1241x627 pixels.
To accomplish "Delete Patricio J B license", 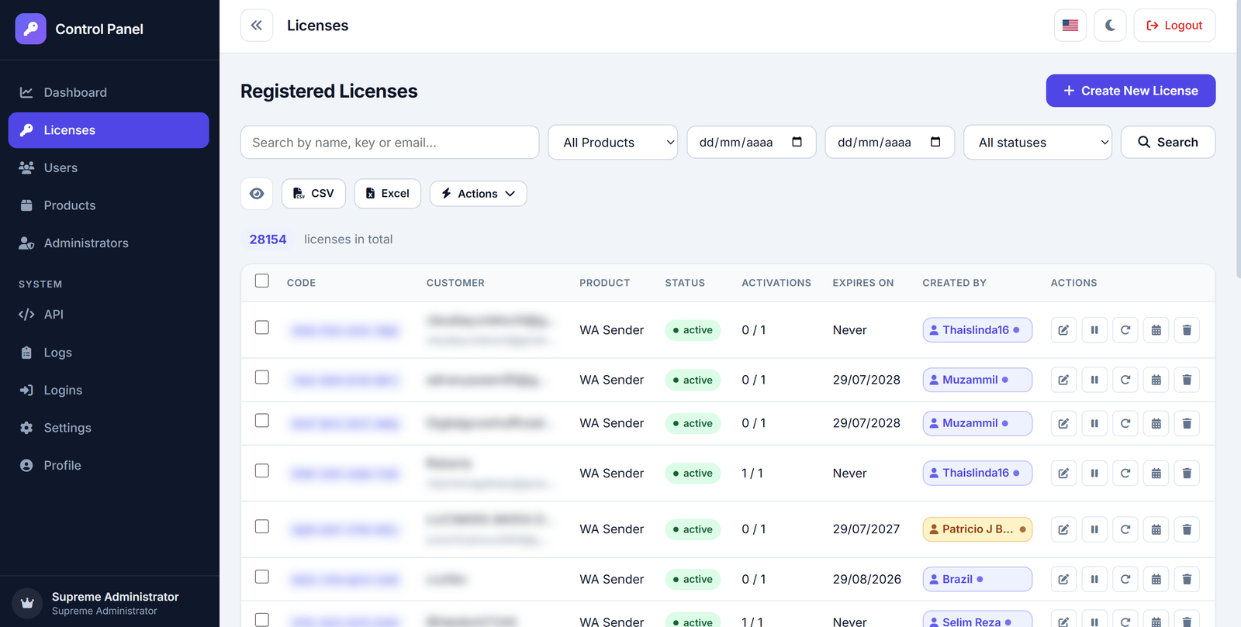I will (1187, 529).
